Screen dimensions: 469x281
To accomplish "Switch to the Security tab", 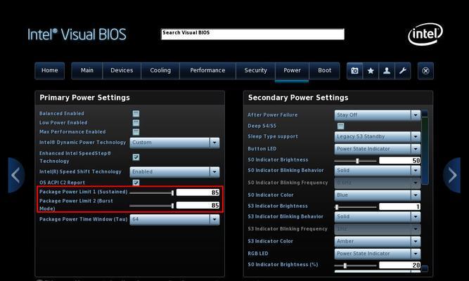I will pos(255,71).
